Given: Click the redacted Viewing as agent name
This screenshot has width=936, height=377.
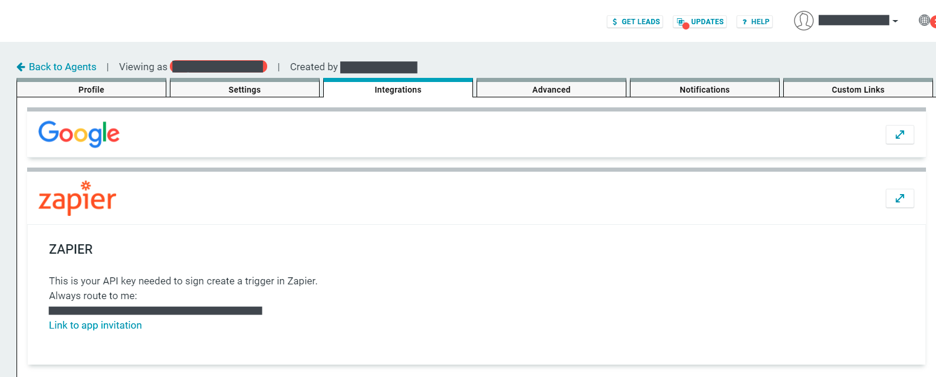Looking at the screenshot, I should tap(219, 67).
